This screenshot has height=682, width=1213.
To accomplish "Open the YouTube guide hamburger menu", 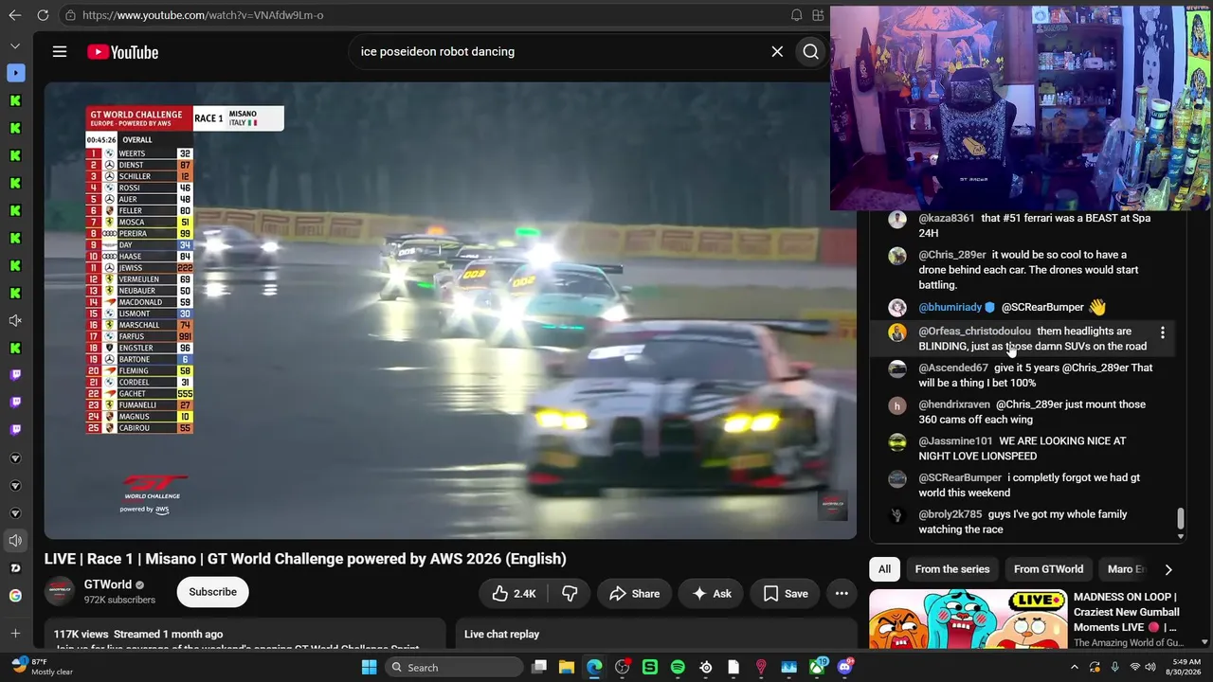I will (x=60, y=52).
